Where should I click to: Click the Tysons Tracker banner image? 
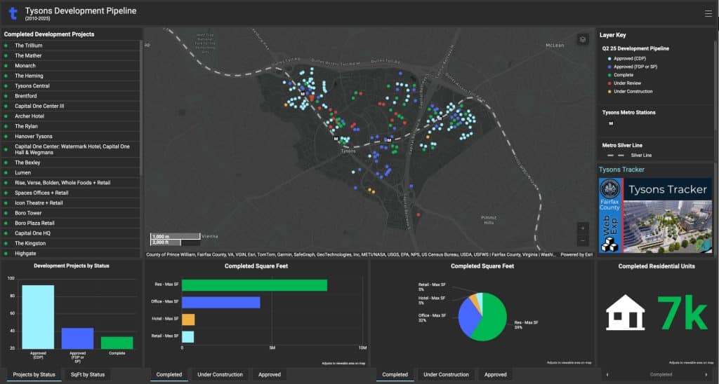(654, 215)
